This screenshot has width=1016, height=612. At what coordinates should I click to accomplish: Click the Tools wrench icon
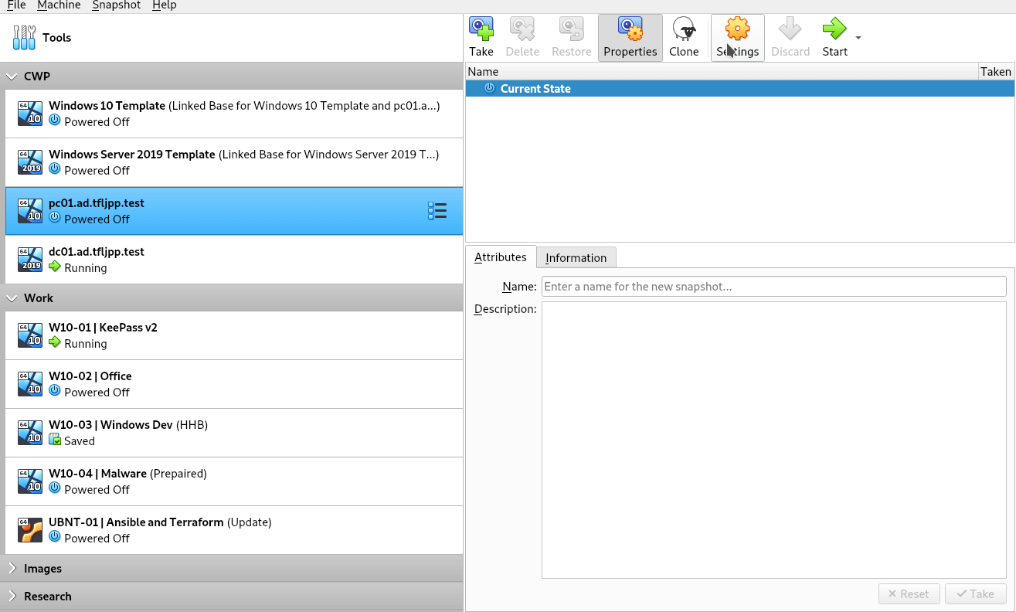point(25,37)
